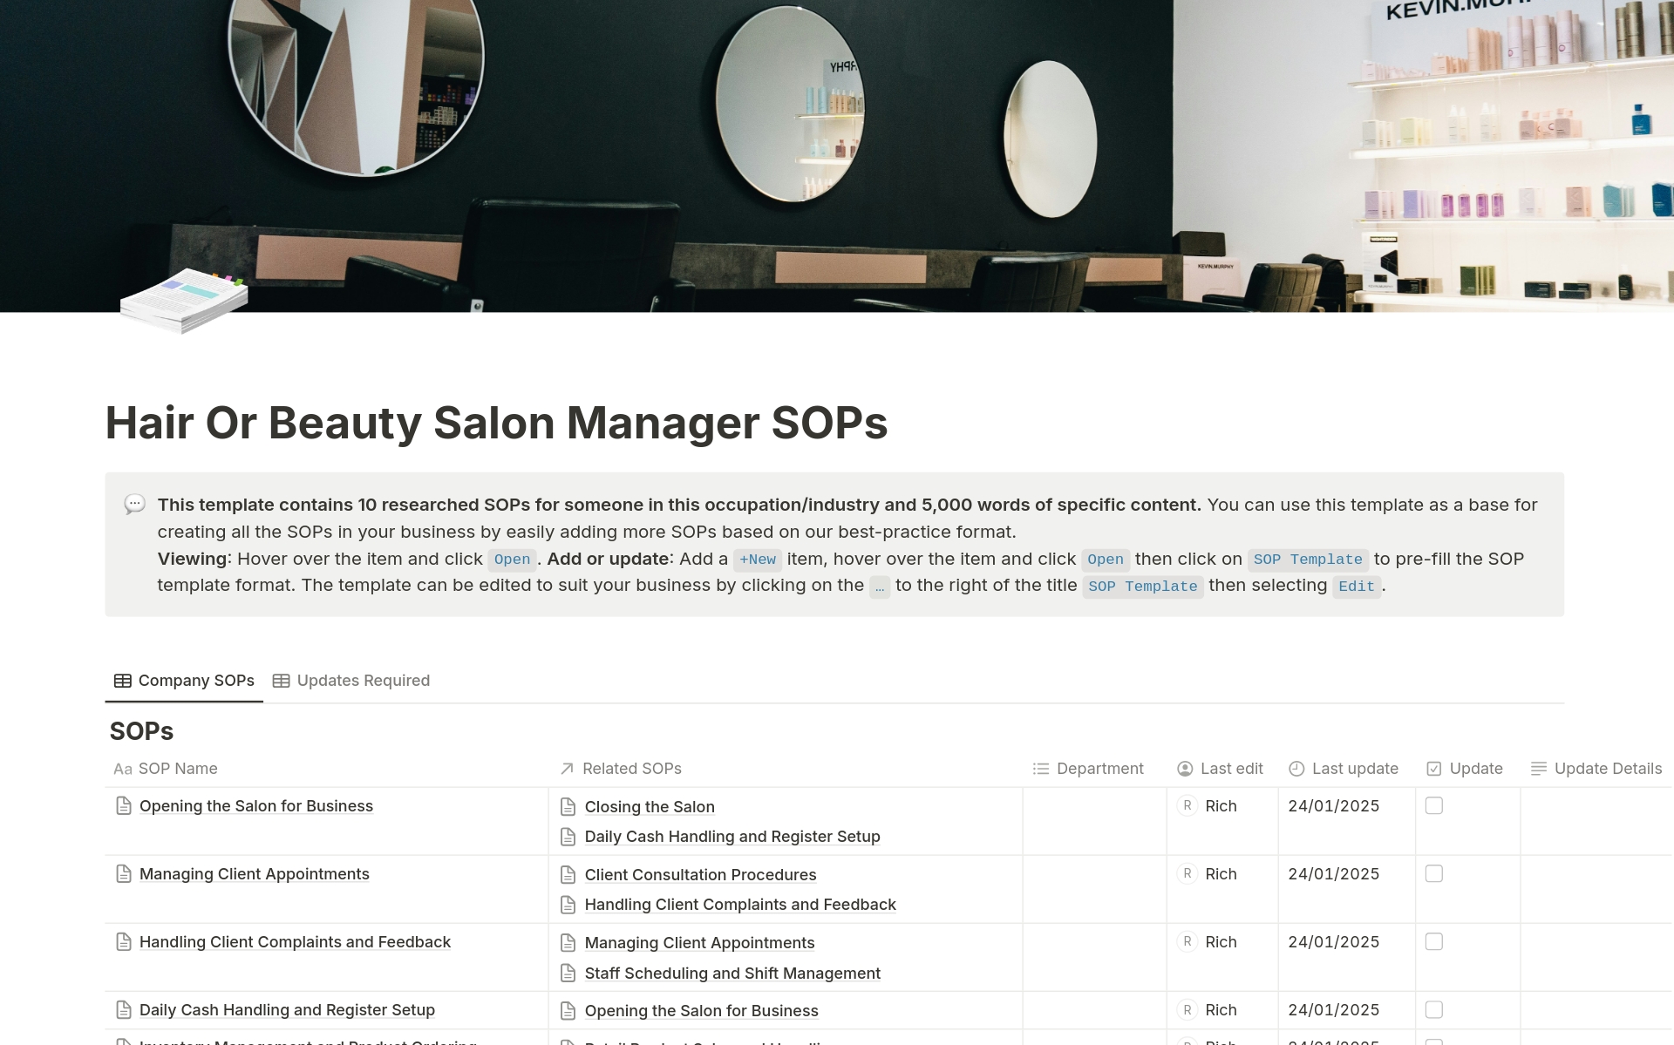This screenshot has height=1045, width=1674.
Task: Check the Update box for Managing Client Appointments
Action: pyautogui.click(x=1434, y=873)
